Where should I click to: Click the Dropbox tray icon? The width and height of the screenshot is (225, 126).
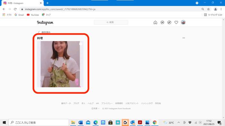tap(190, 122)
